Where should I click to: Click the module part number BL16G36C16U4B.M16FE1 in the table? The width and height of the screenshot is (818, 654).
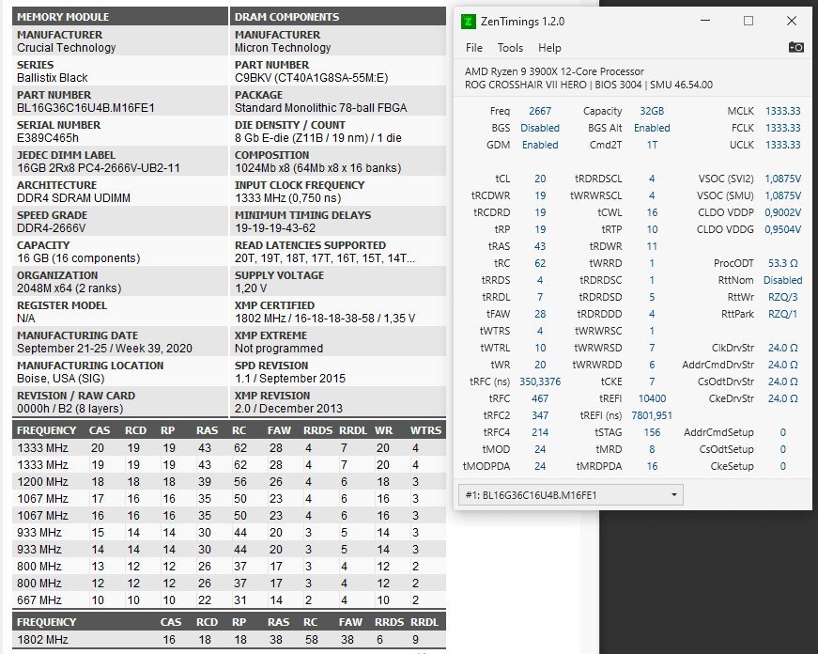[85, 108]
